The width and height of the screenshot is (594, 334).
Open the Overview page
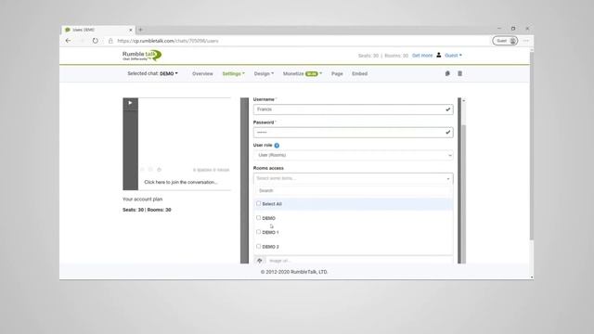[x=202, y=74]
